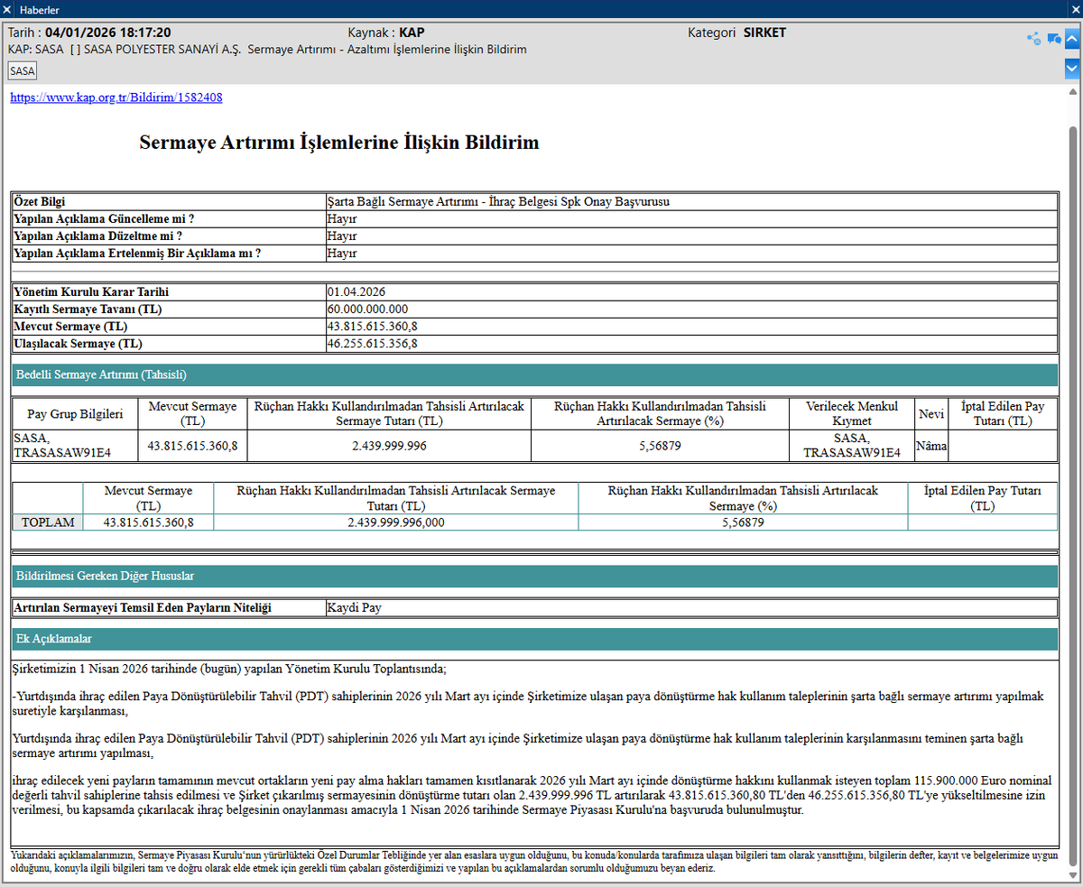Click the headline 'Sermaye Artırımı İşlemlerine İlişkin Bildirim'
The height and width of the screenshot is (887, 1083).
339,143
